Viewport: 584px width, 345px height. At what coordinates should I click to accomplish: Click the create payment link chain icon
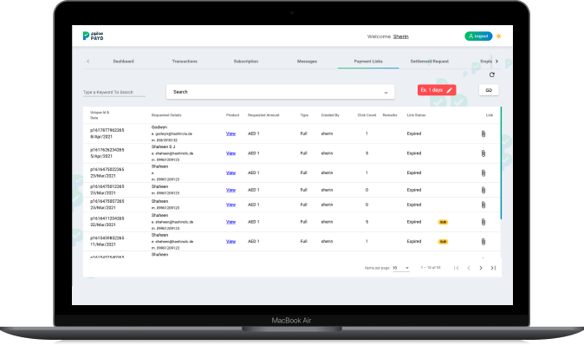(489, 90)
